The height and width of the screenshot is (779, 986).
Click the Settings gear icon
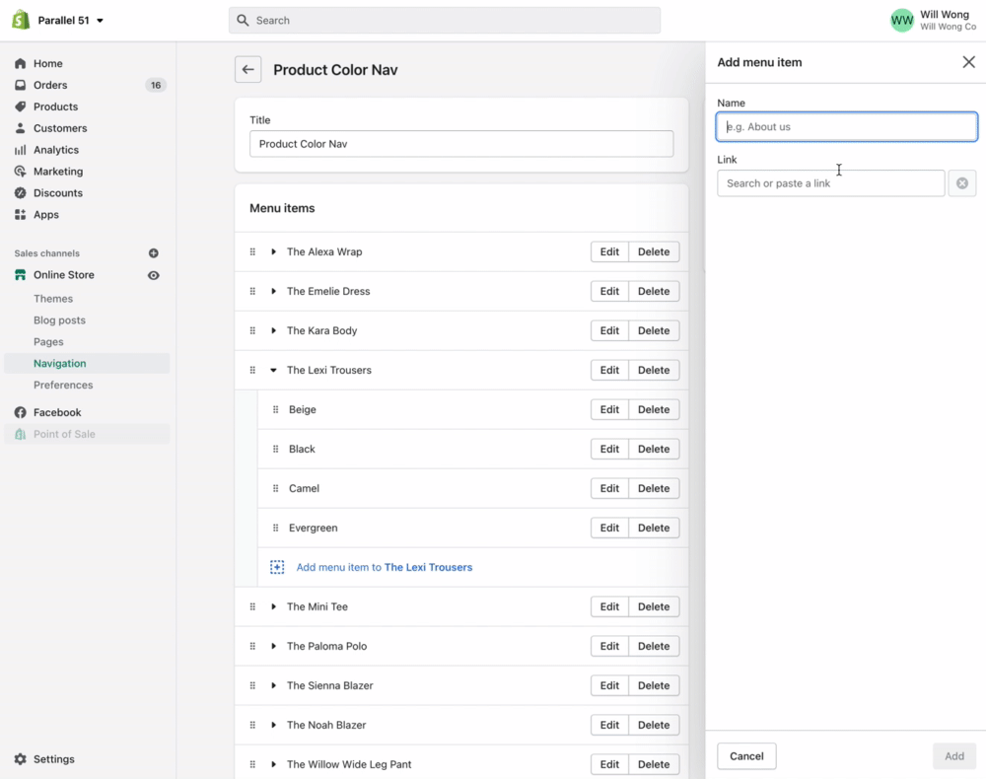point(21,759)
